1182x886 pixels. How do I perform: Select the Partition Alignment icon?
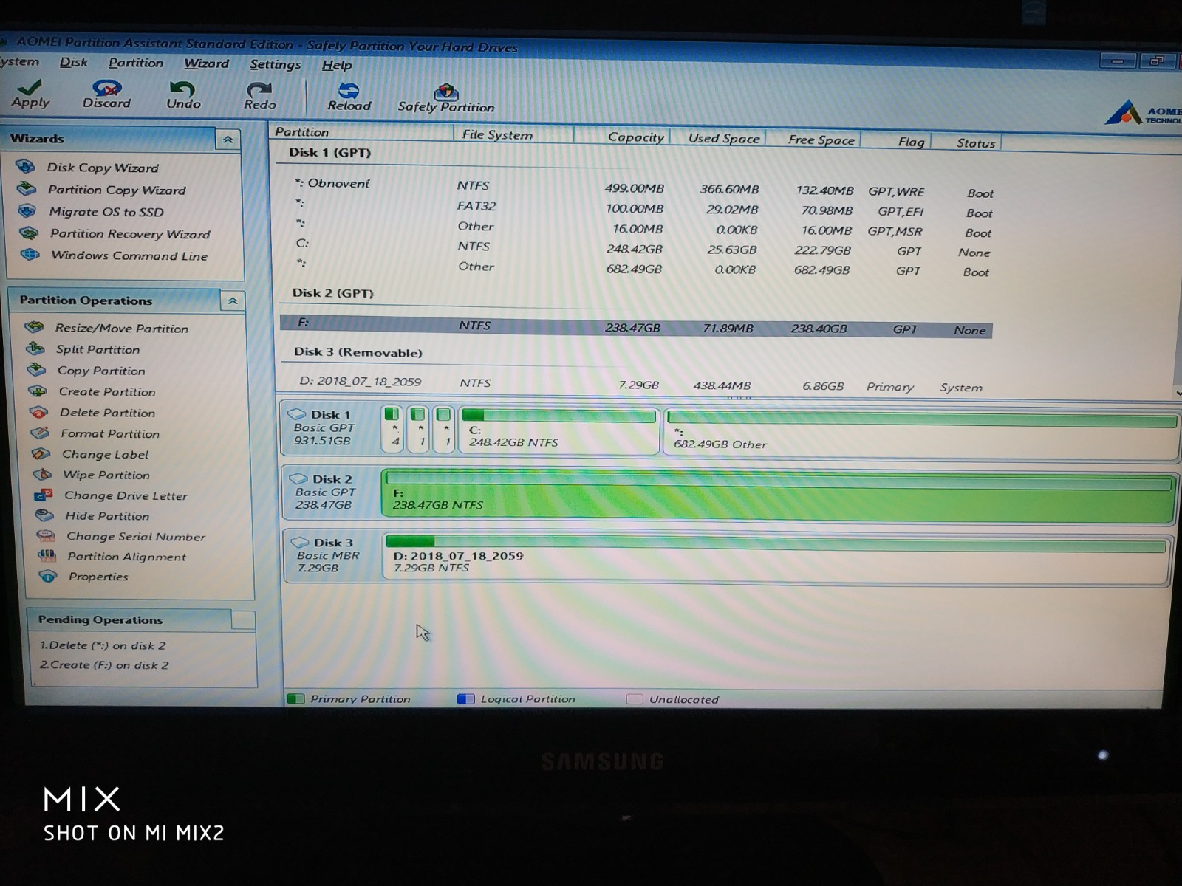tap(47, 555)
